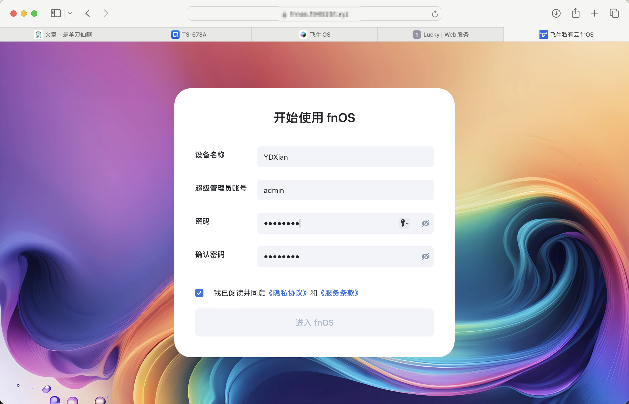Click the 进入 fnOS button
Image resolution: width=629 pixels, height=404 pixels.
314,322
